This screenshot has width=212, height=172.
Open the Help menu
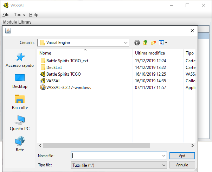click(34, 15)
